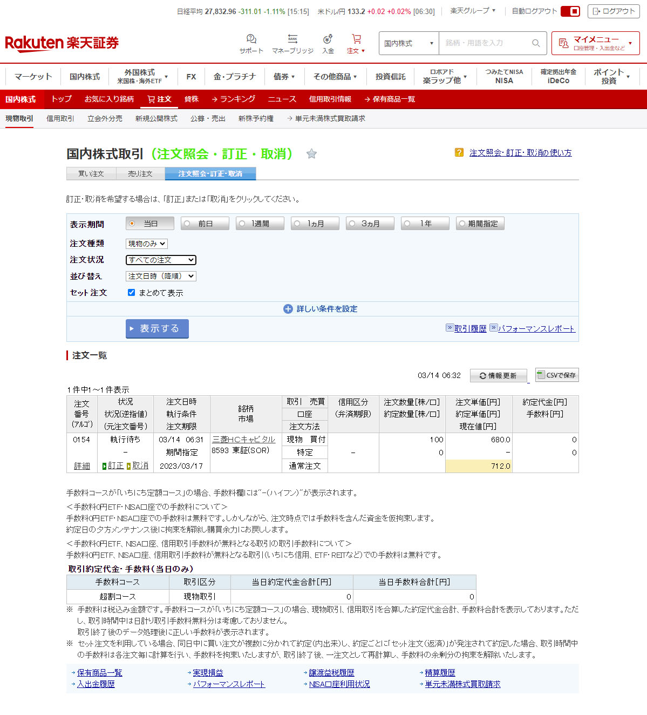Open the 注文状況 すべての注文 dropdown
This screenshot has width=647, height=715.
pos(161,260)
